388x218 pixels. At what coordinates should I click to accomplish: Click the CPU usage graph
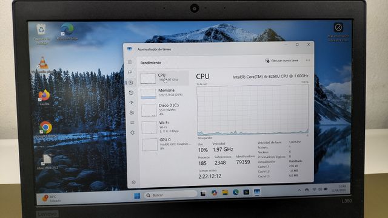pos(253,110)
